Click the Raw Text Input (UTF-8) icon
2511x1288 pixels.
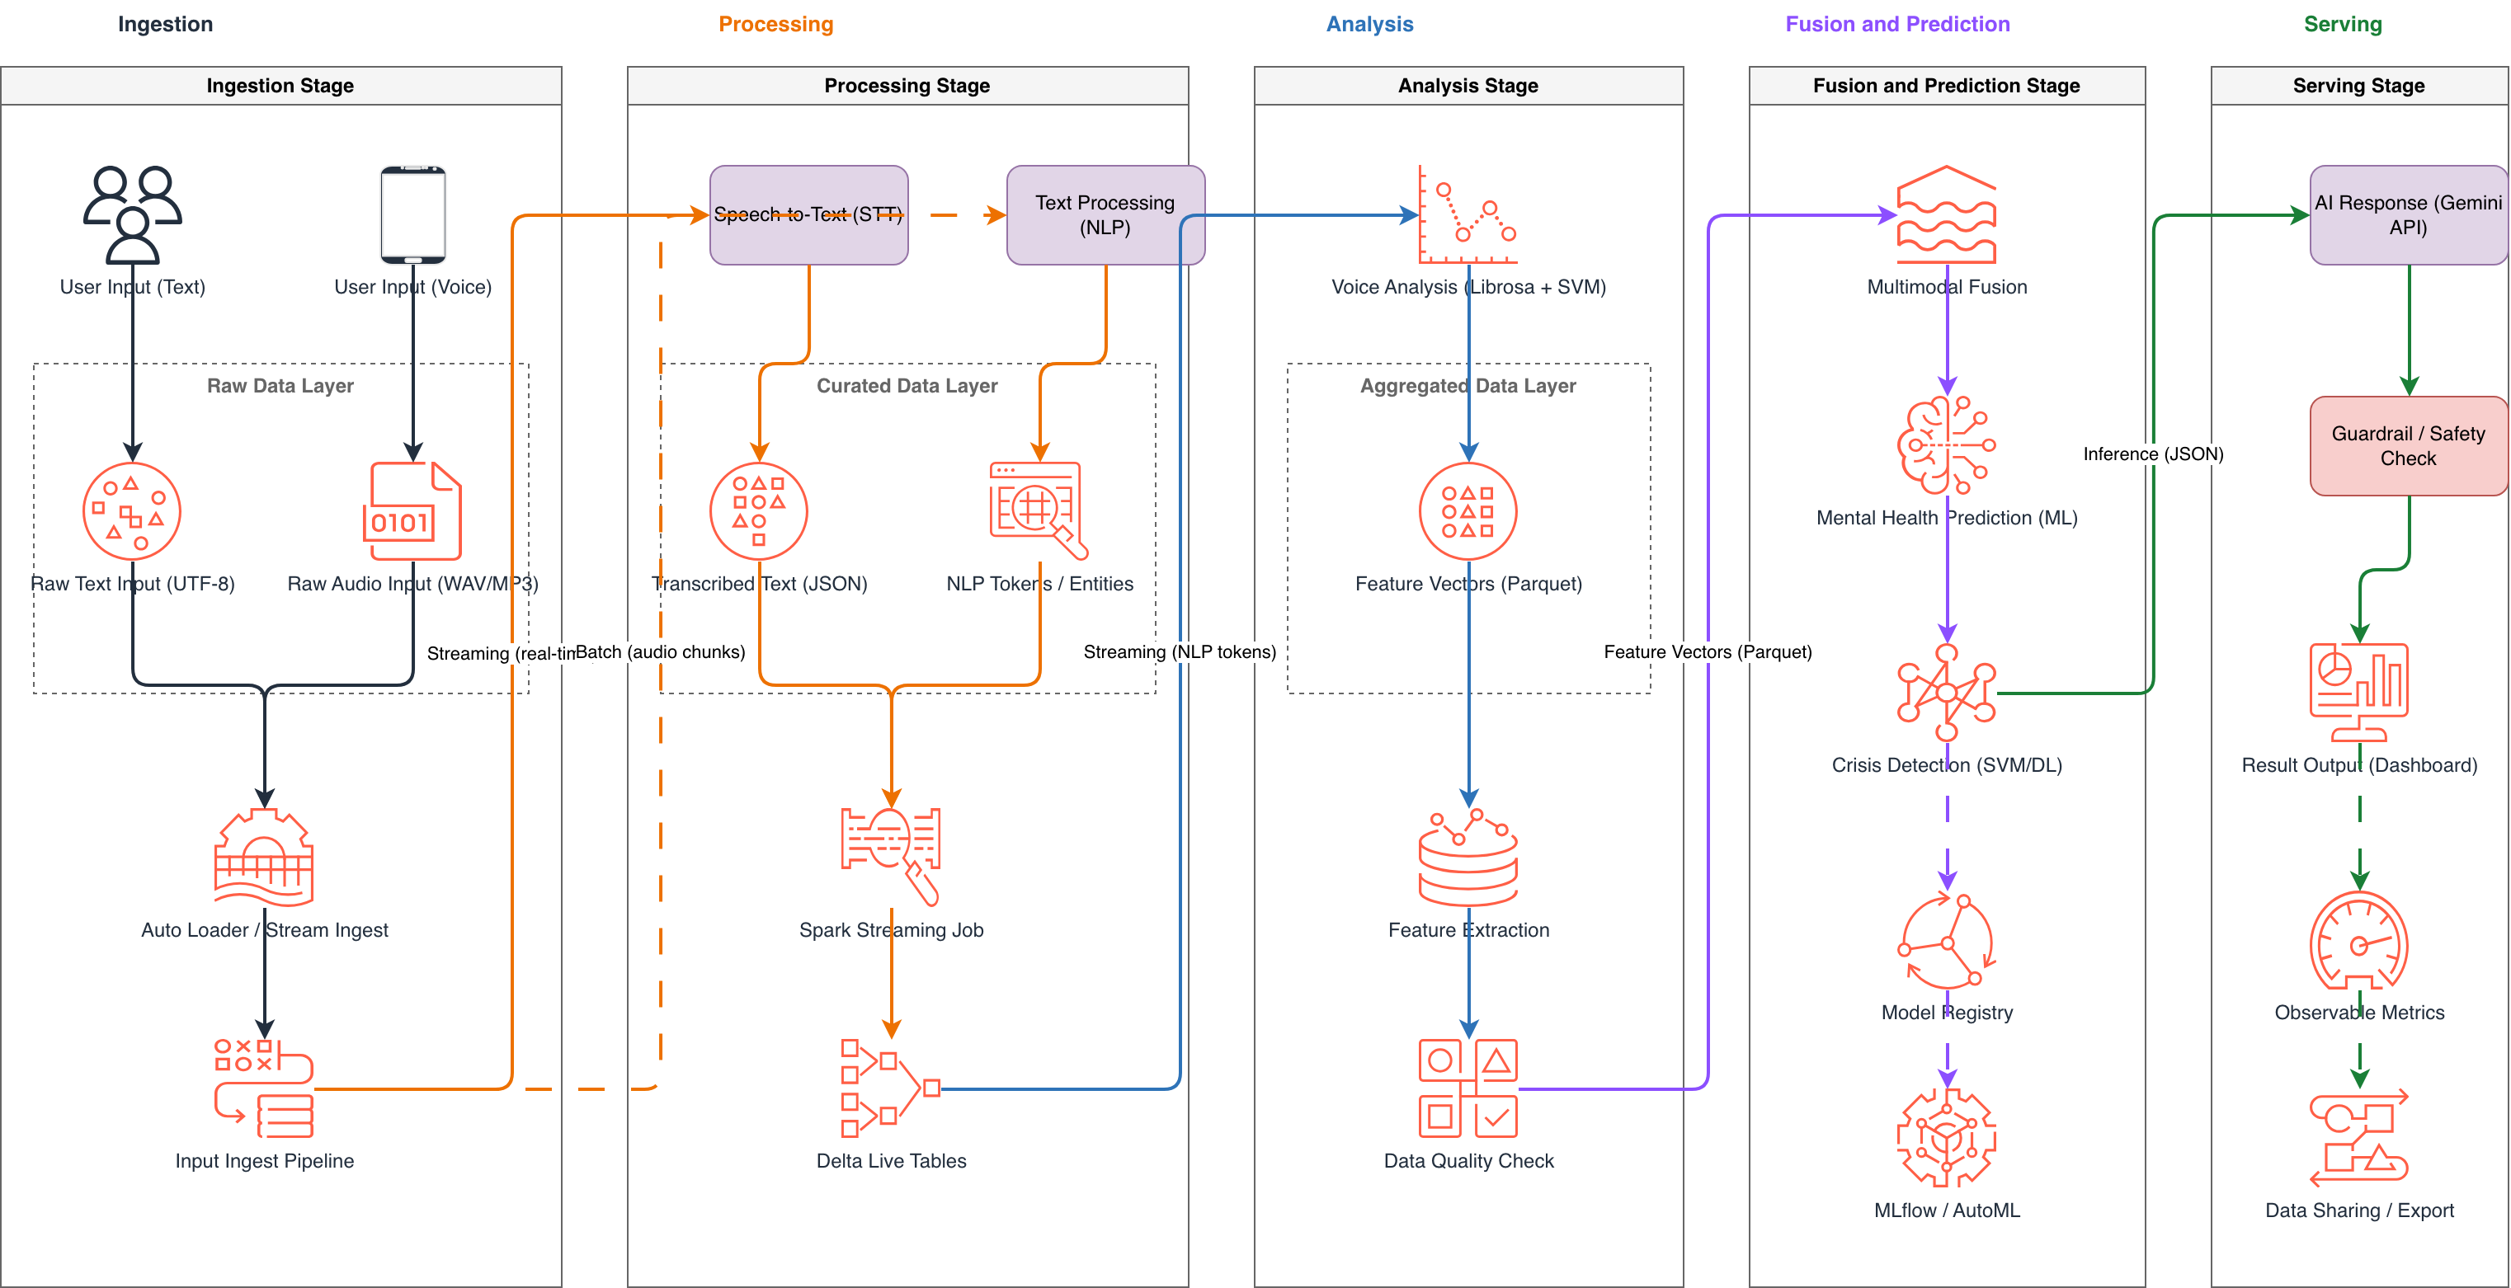pos(132,511)
